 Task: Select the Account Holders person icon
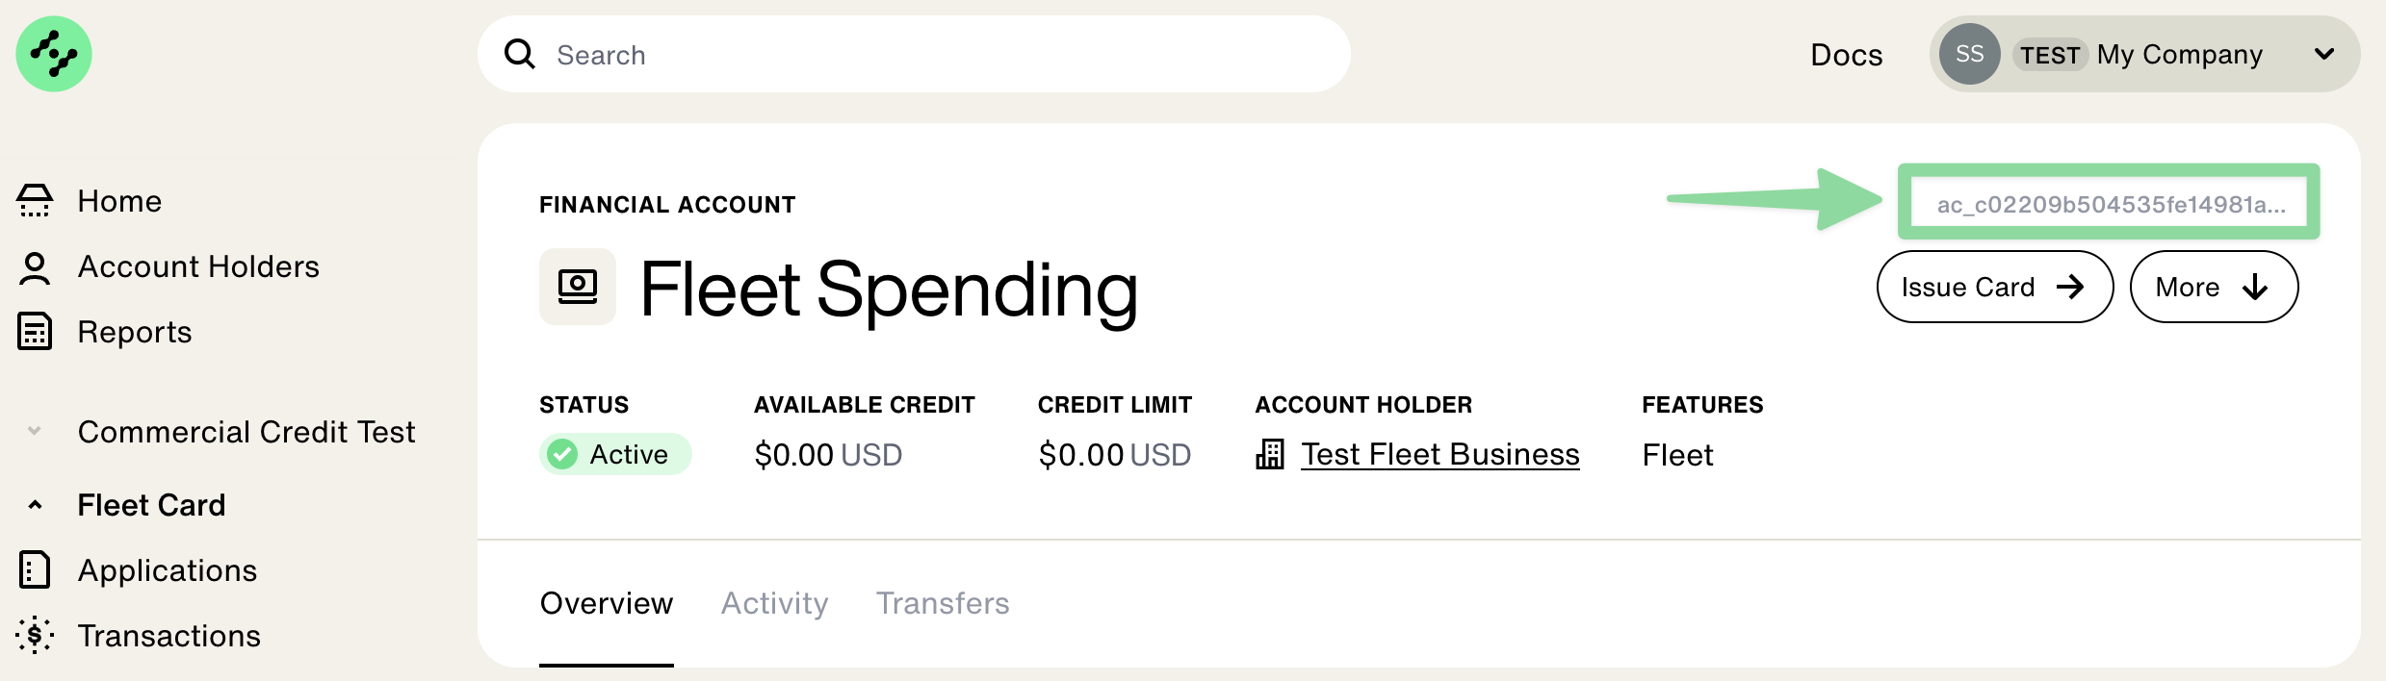35,266
